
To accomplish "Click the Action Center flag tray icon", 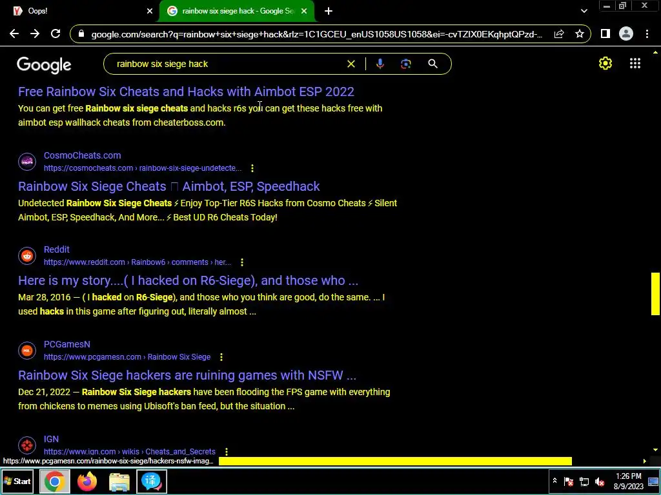I will [x=569, y=481].
